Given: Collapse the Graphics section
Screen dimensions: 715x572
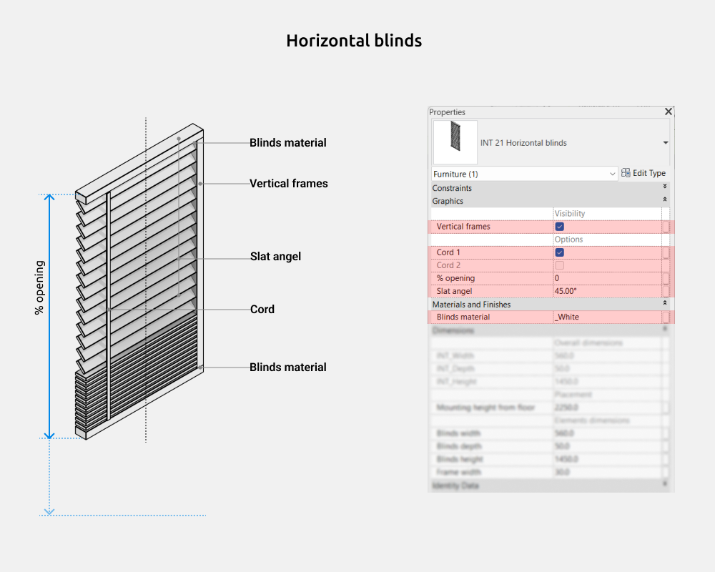Looking at the screenshot, I should coord(665,199).
